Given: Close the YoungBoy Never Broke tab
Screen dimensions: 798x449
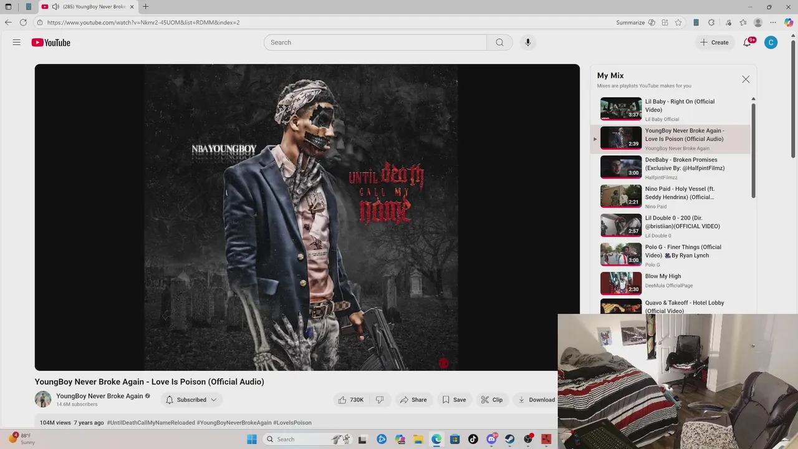Looking at the screenshot, I should 132,7.
